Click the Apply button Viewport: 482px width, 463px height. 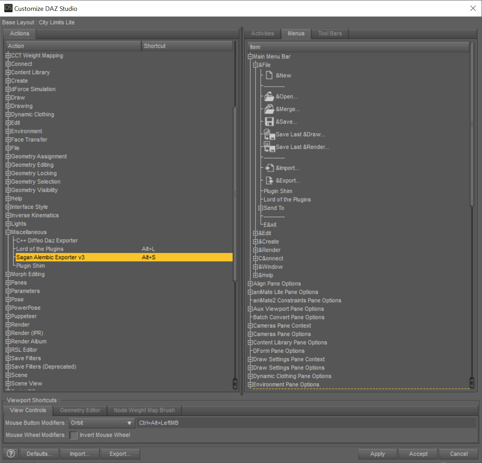coord(378,454)
